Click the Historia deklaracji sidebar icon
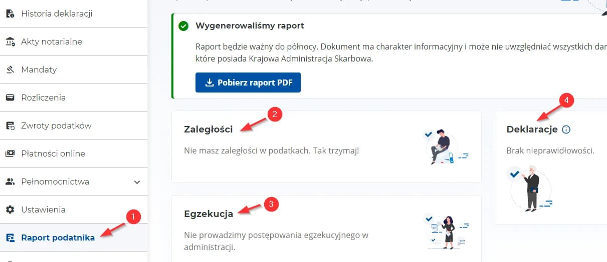The height and width of the screenshot is (262, 607). [10, 14]
